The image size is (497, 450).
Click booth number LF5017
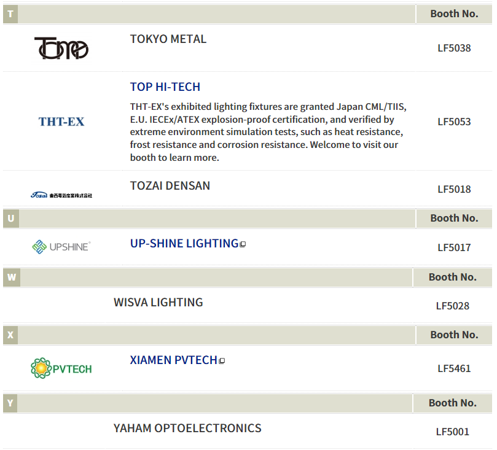454,247
